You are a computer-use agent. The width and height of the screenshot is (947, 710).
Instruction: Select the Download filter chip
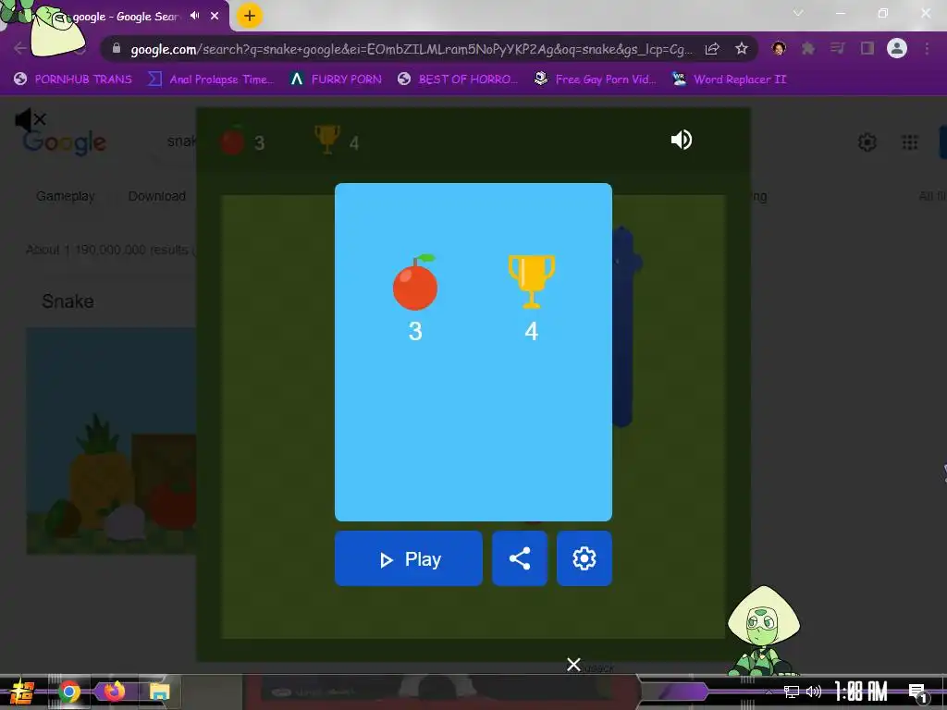coord(157,196)
